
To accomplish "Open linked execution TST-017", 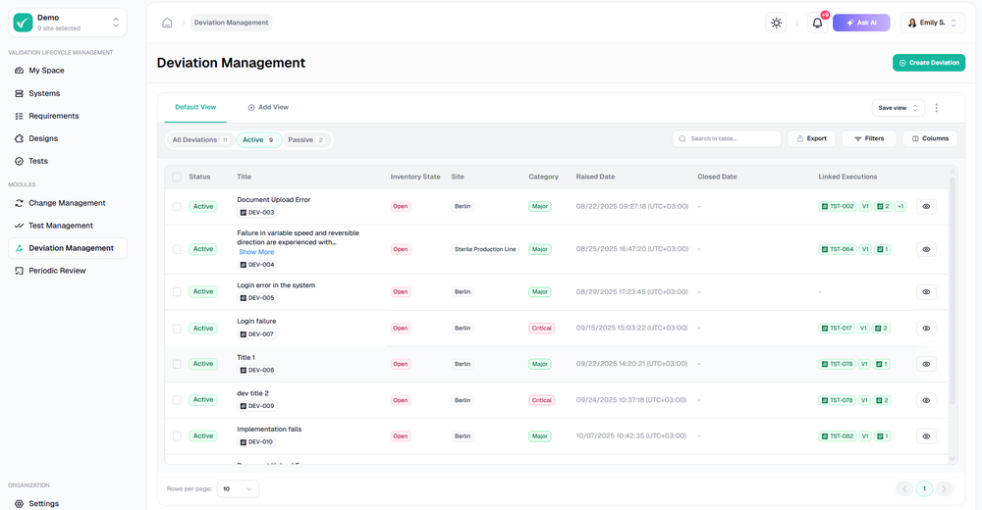I will coord(836,328).
